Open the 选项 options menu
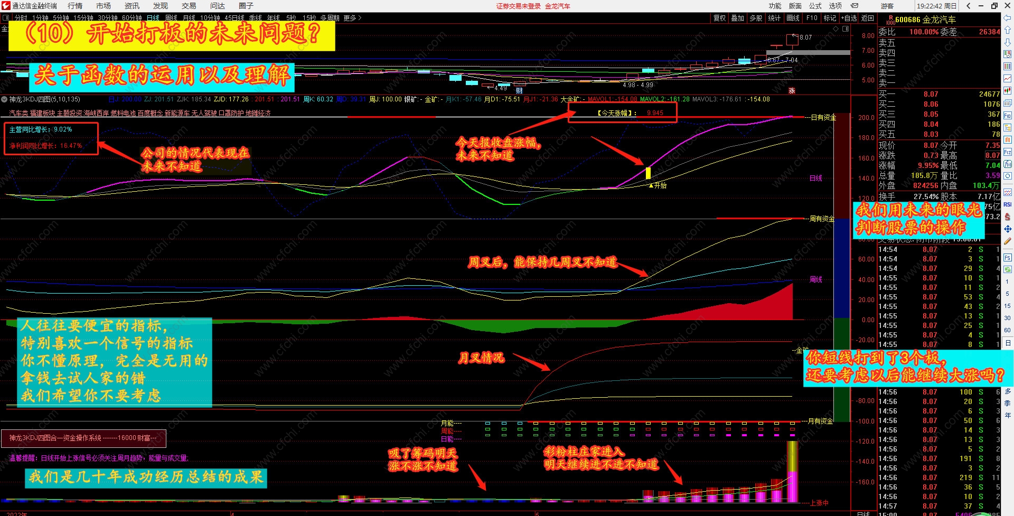 [835, 6]
